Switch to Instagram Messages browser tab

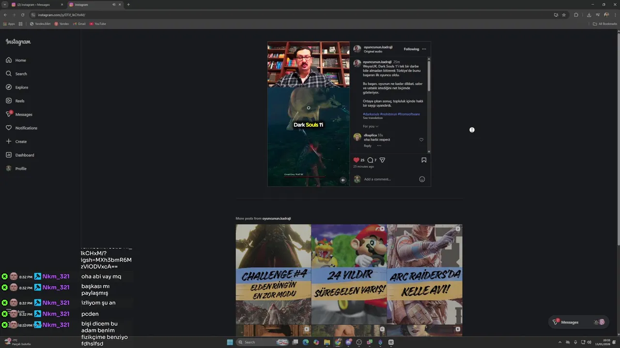(x=37, y=4)
